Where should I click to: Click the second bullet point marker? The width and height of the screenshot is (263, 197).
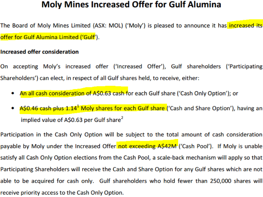(13, 108)
